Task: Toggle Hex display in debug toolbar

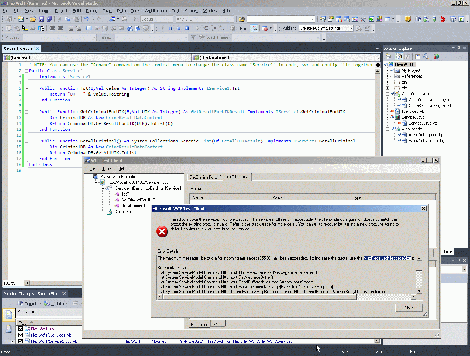Action: point(243,28)
